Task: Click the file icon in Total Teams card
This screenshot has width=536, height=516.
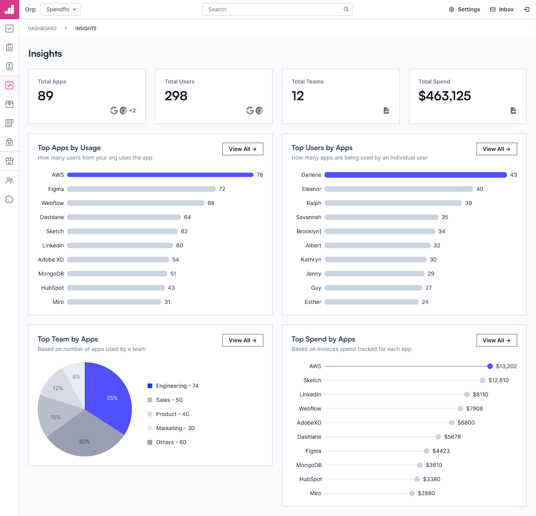Action: [386, 110]
